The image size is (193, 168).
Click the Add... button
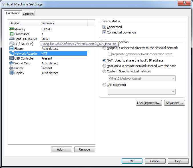click(x=61, y=149)
